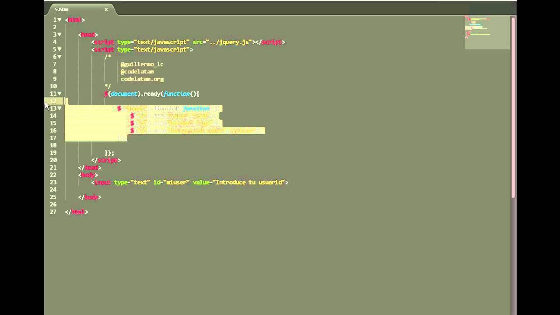Collapse the script tag on line 5
Viewport: 560px width, 315px height.
point(59,49)
